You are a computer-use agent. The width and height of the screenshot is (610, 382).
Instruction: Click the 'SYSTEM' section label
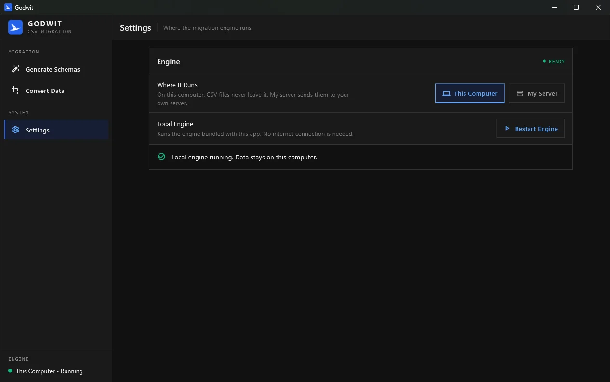[18, 112]
